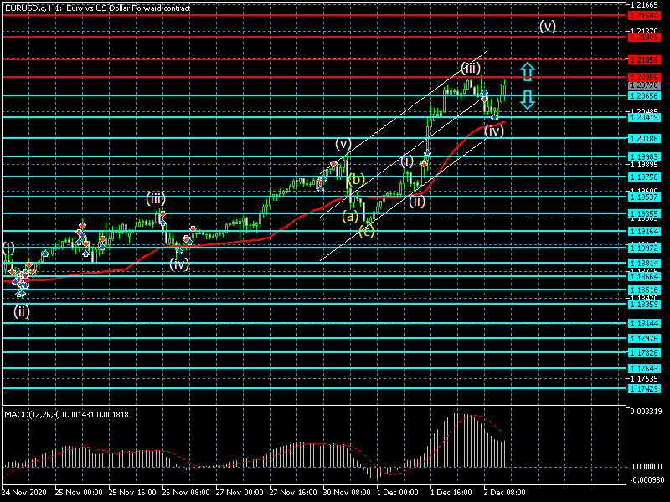
Task: Select the yellow (c) wave label
Action: coord(366,232)
